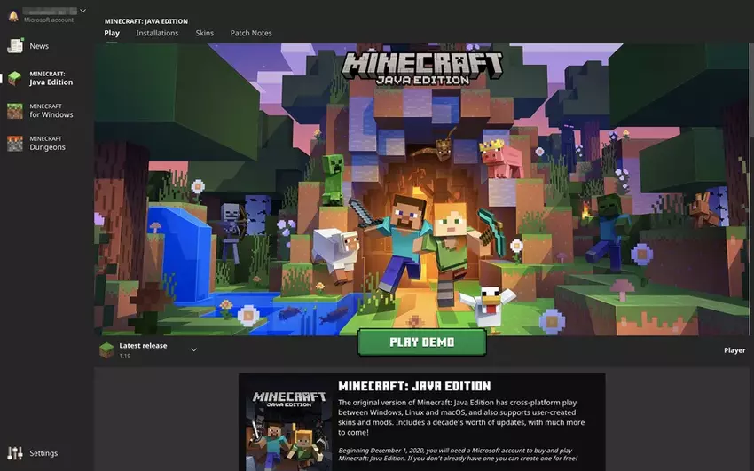Click the Minecraft Java Edition banner logo

[x=422, y=67]
